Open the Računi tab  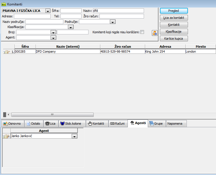(x=118, y=124)
